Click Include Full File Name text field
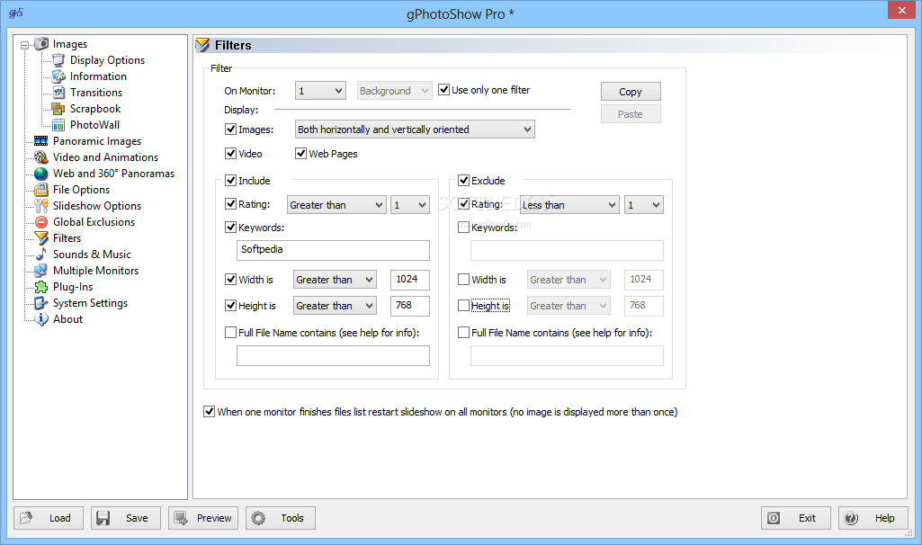This screenshot has height=545, width=922. 333,355
